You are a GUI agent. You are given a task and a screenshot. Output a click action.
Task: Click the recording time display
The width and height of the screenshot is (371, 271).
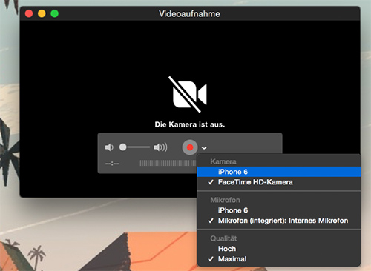[x=112, y=164]
